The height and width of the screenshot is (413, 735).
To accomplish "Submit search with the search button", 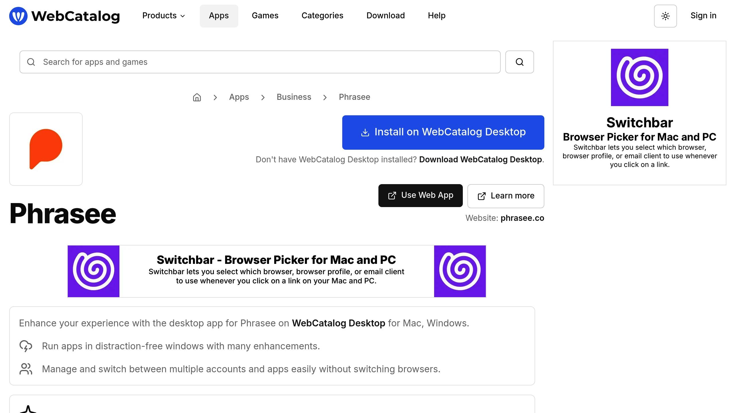I will pyautogui.click(x=519, y=62).
